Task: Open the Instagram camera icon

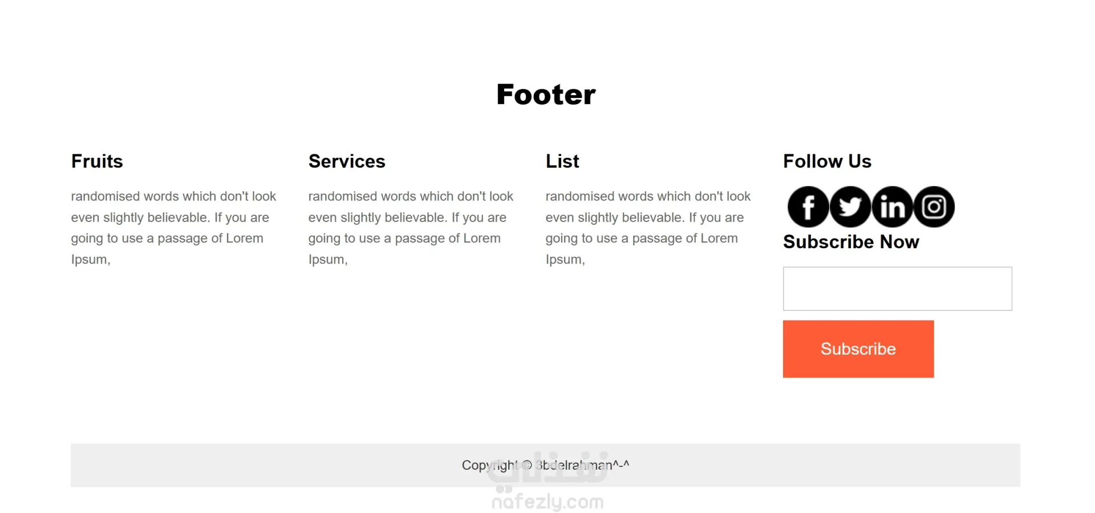Action: (934, 207)
